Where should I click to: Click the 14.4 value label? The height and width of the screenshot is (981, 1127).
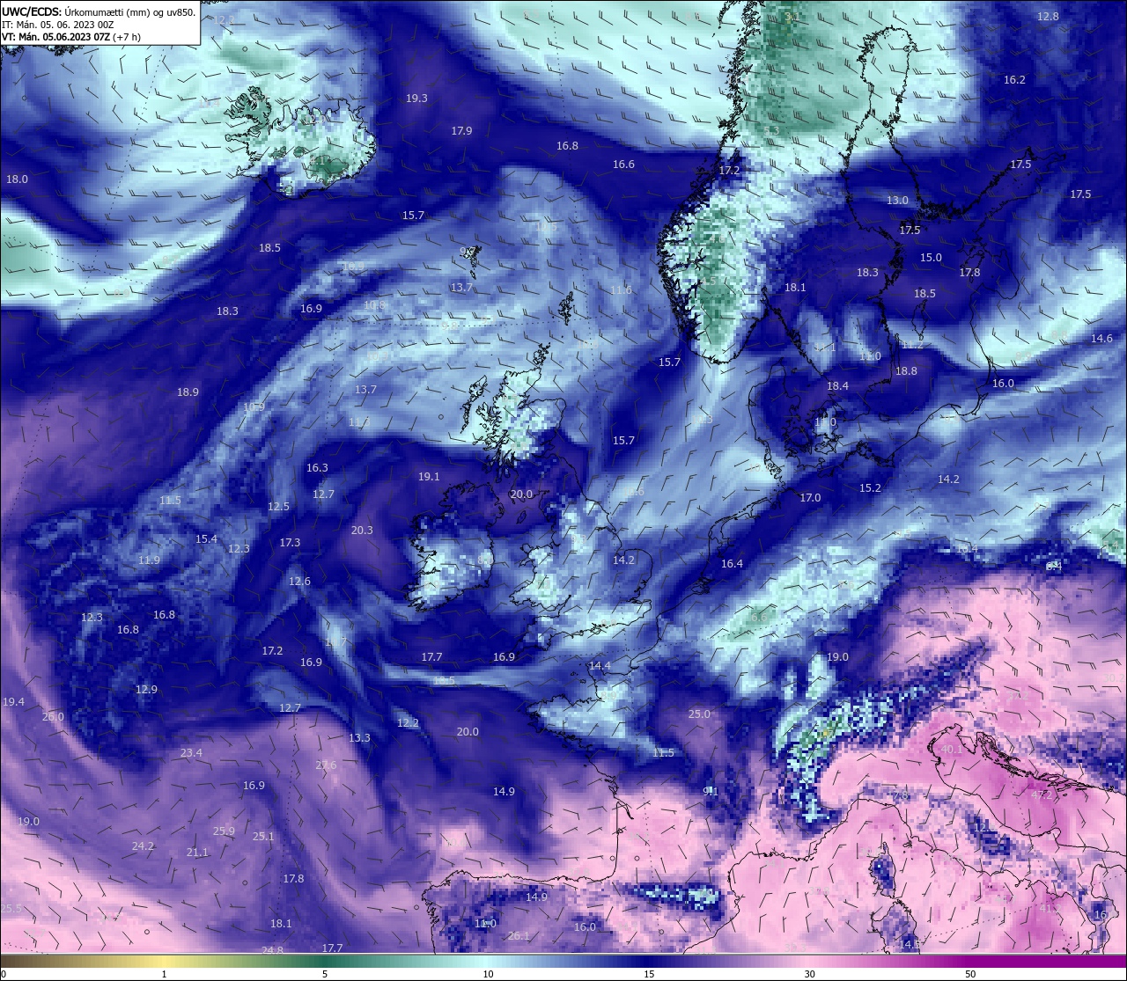(x=600, y=666)
